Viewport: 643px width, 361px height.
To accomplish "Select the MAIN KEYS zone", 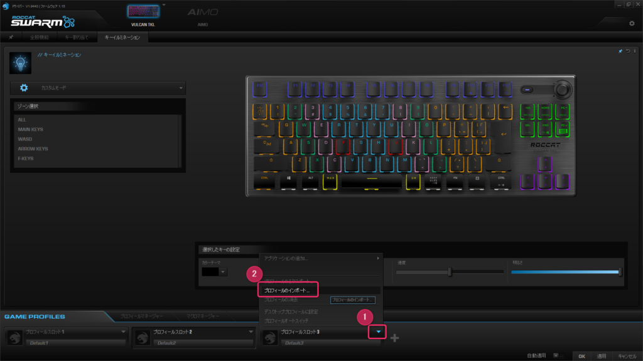I will click(x=30, y=129).
